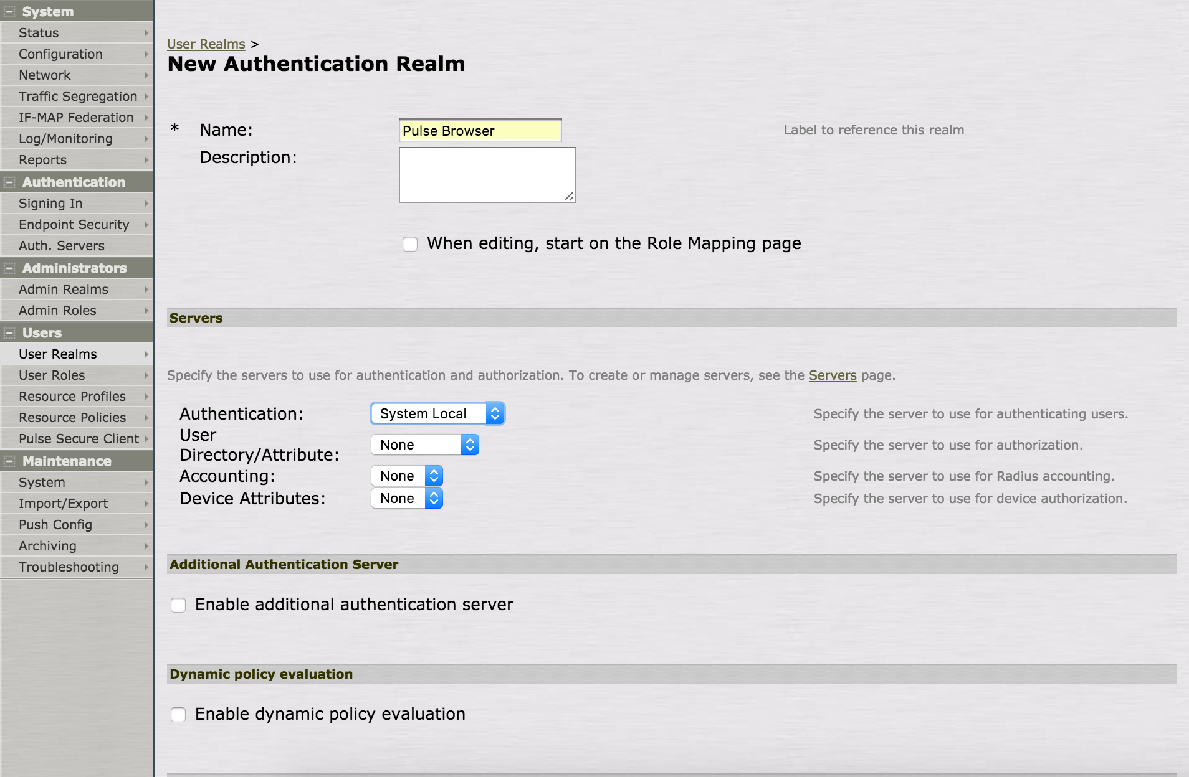This screenshot has width=1189, height=777.
Task: Collapse the Administrators section in sidebar
Action: pos(8,268)
